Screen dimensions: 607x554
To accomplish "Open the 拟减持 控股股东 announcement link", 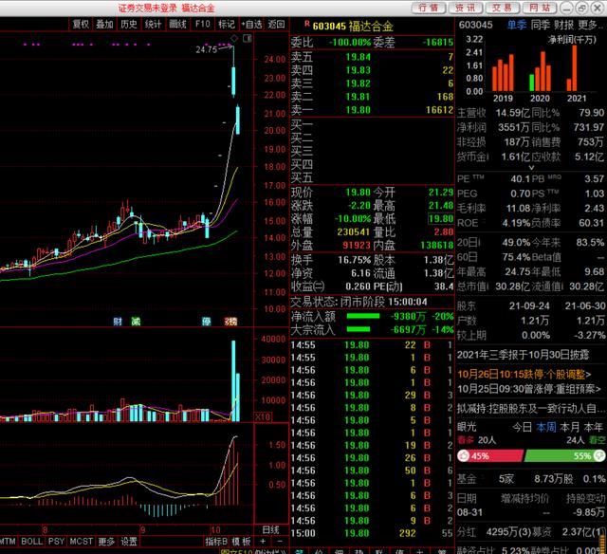I will point(531,408).
